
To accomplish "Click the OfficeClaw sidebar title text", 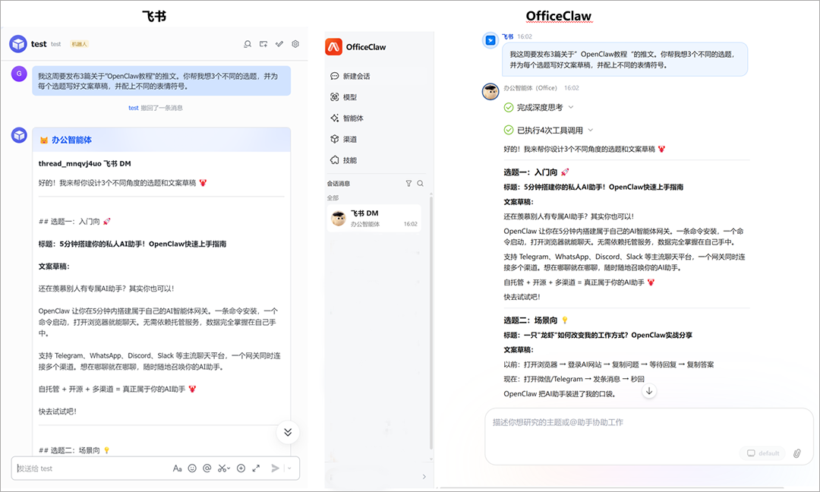I will 365,47.
